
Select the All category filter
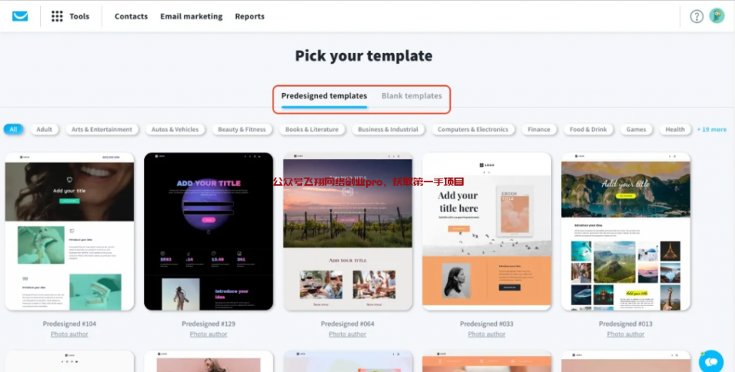[13, 130]
